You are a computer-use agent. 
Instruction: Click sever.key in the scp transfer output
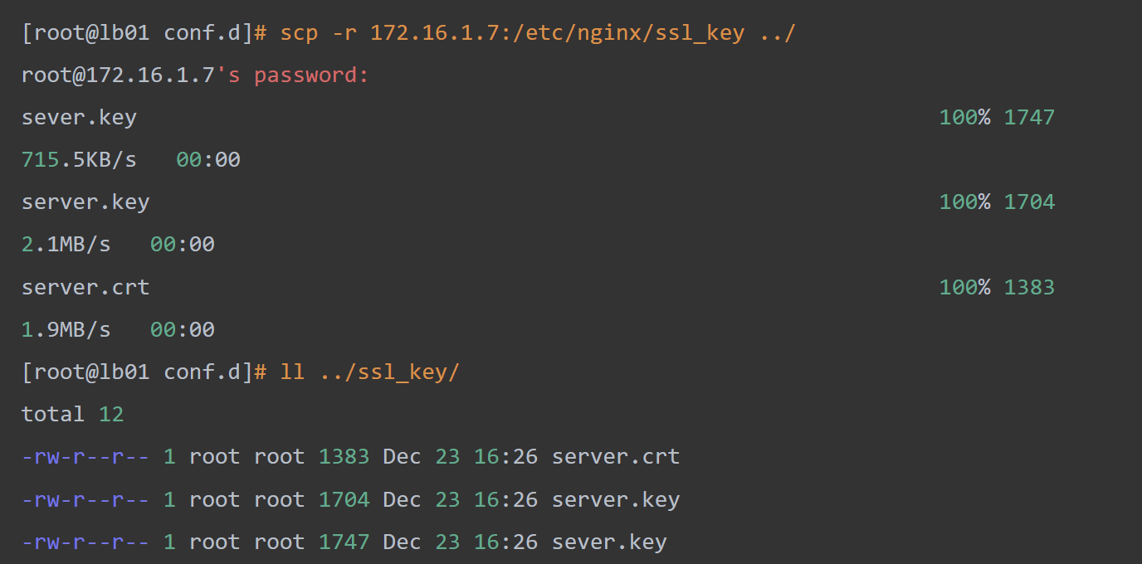79,118
